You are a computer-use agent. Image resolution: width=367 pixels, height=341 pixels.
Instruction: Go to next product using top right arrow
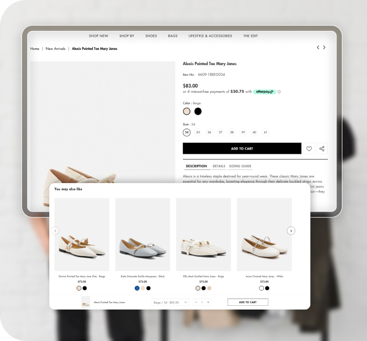point(325,48)
